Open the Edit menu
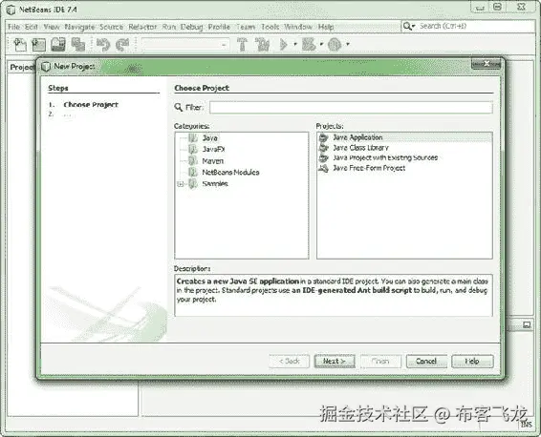The height and width of the screenshot is (437, 541). coord(31,27)
